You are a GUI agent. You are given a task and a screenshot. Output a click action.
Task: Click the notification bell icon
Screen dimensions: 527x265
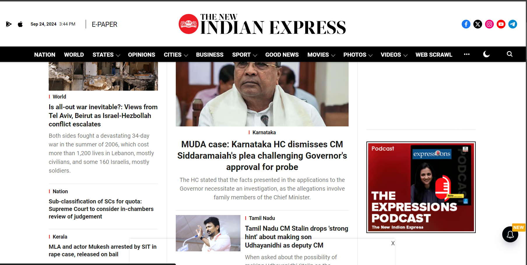click(510, 234)
